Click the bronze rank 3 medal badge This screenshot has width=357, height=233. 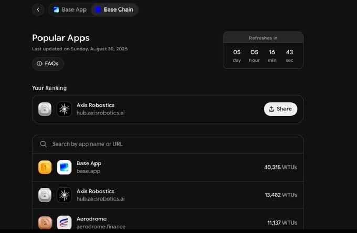pos(45,223)
